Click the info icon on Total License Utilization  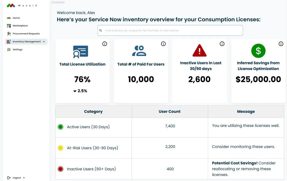point(105,44)
